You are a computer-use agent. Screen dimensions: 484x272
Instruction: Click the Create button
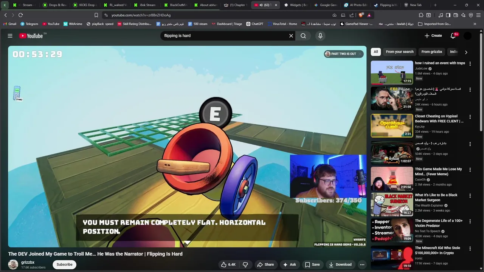click(433, 36)
